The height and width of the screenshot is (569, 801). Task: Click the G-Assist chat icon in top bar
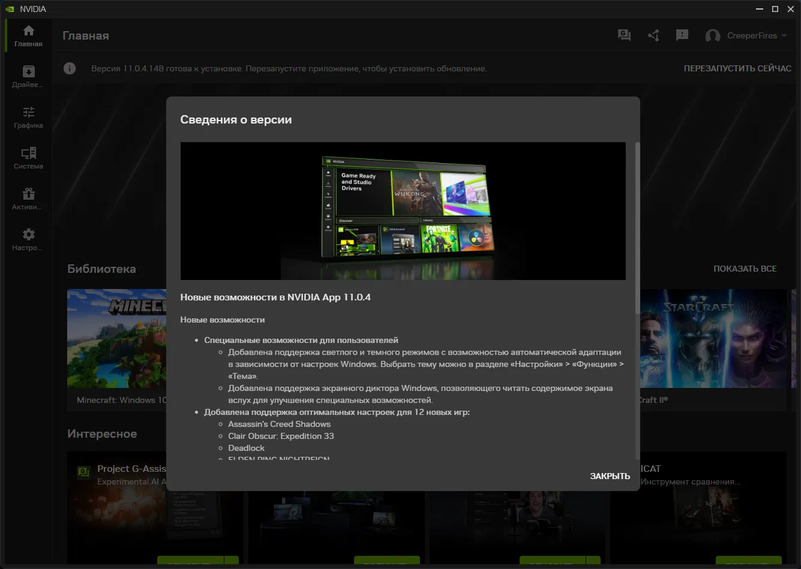click(x=624, y=35)
